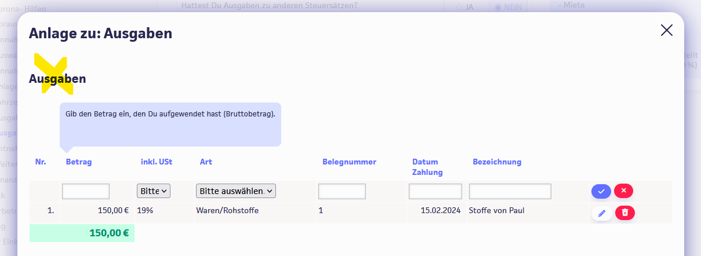Click the Bruttobetrag hint tooltip bubble
Viewport: 701px width, 256px height.
coord(170,124)
